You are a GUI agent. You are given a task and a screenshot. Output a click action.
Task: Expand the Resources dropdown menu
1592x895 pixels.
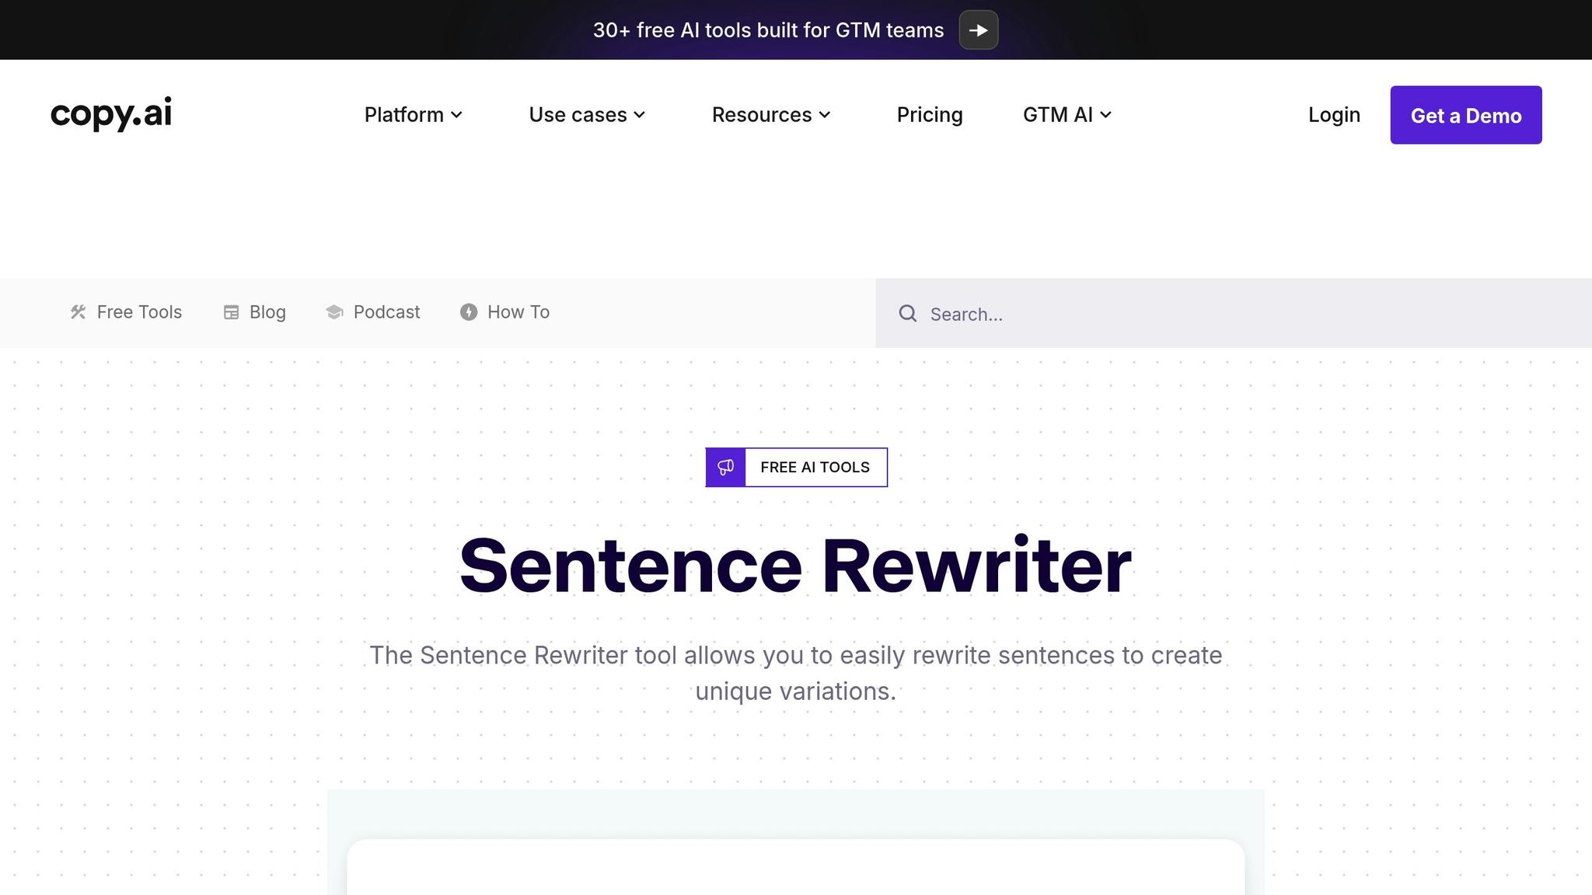[770, 115]
